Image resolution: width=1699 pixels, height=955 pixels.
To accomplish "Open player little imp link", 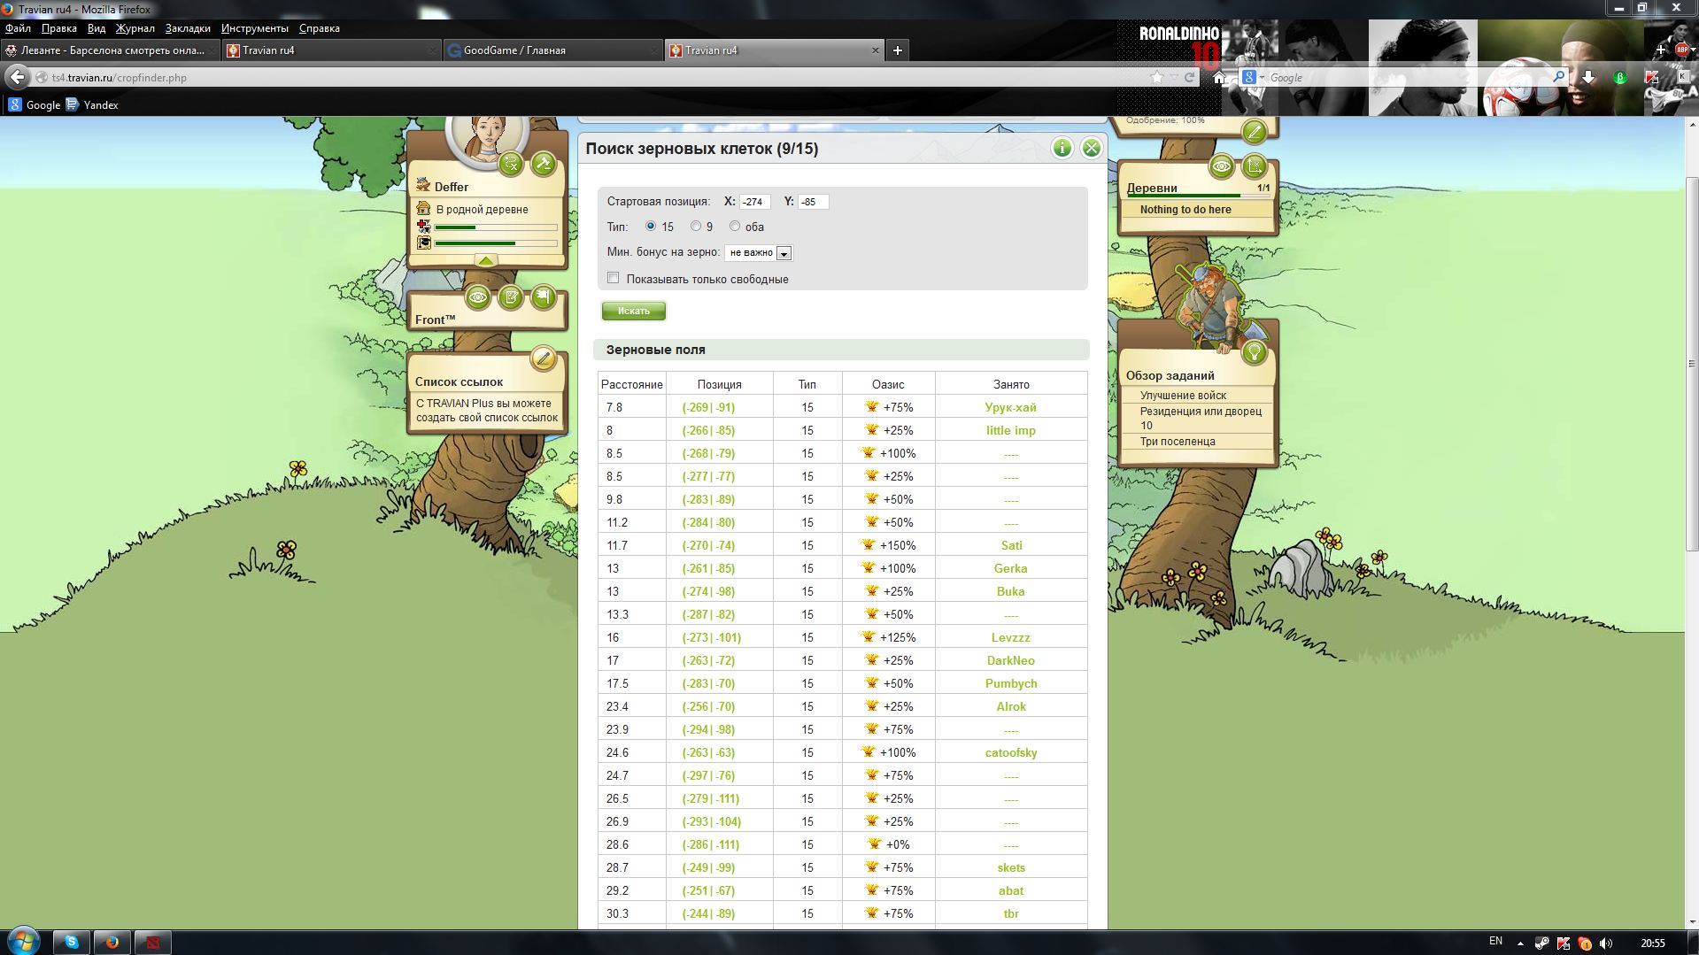I will tap(1010, 430).
